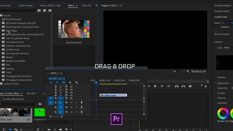Open Basic Correction section in Lumetri
Screen dimensions: 233x131
click(x=222, y=34)
